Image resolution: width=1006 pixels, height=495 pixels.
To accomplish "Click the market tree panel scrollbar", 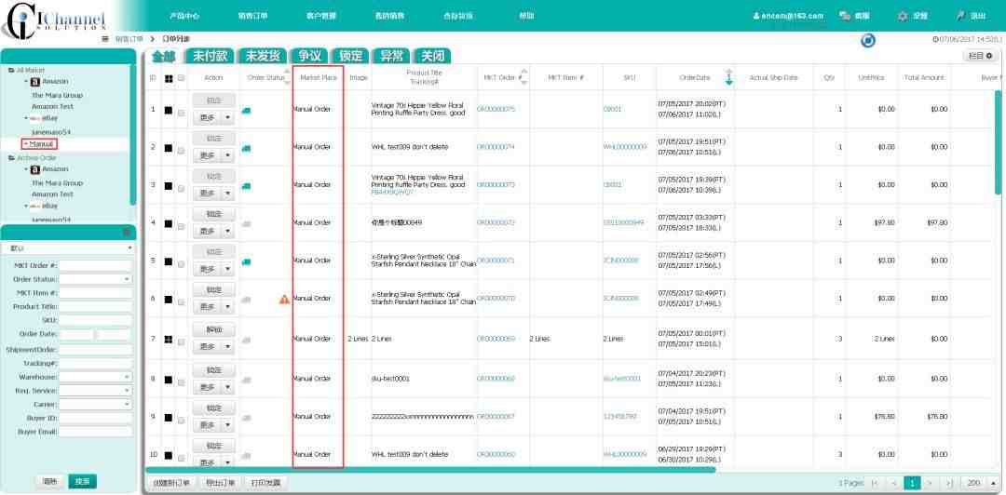I will click(x=133, y=135).
